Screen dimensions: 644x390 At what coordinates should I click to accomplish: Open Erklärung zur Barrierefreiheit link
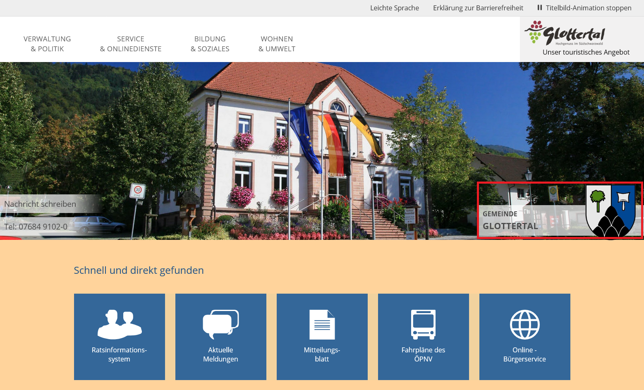coord(478,8)
